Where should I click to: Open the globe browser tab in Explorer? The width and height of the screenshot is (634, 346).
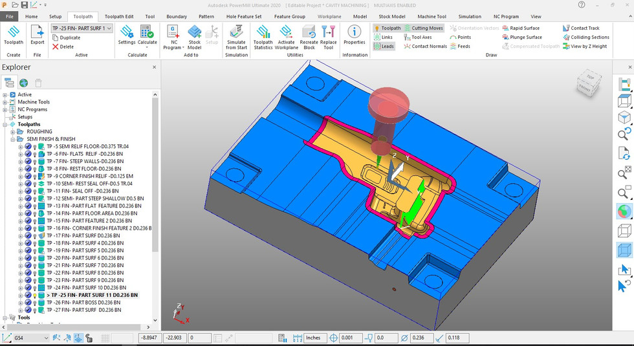coord(24,83)
